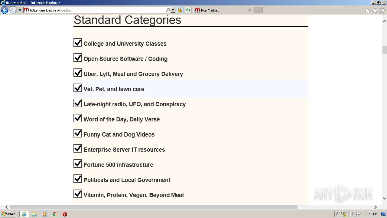
Task: Open the Windows Start menu
Action: [8, 214]
